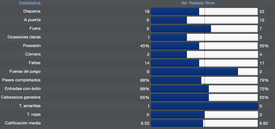Click the River team name header
The image size is (275, 129).
click(x=210, y=3)
